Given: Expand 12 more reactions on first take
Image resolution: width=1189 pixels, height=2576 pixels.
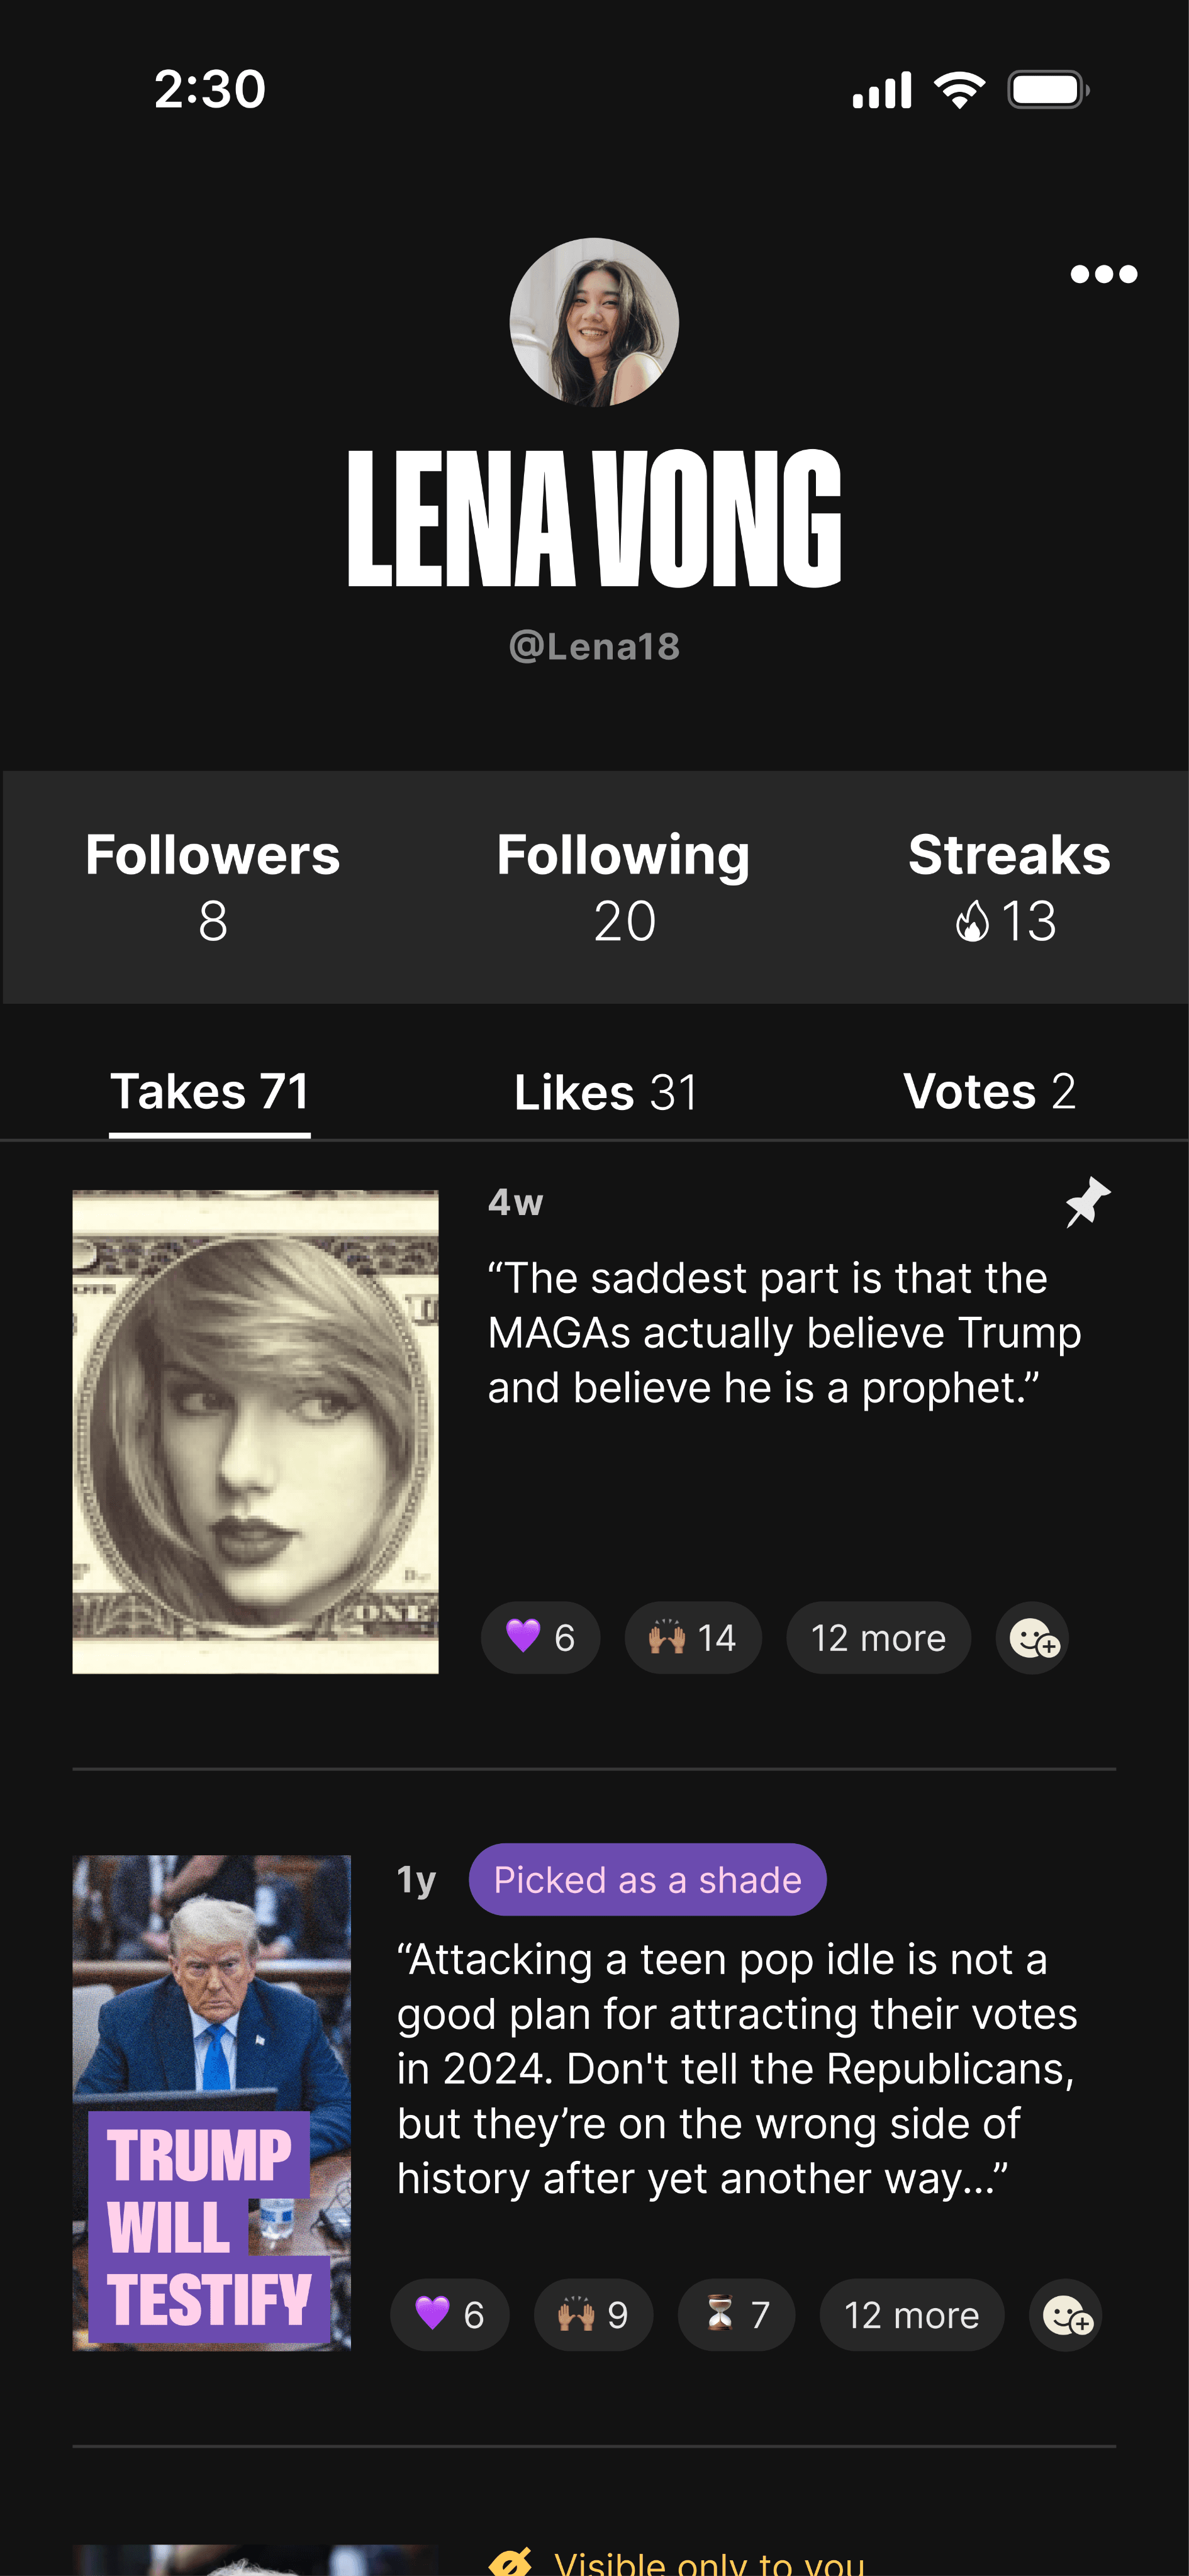Looking at the screenshot, I should (x=878, y=1638).
